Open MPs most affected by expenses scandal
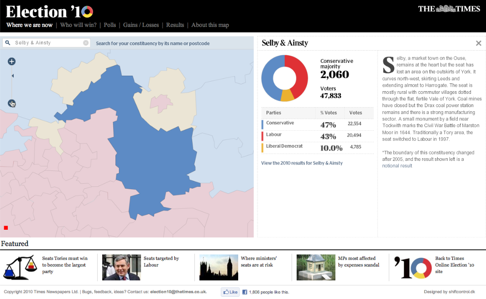Image resolution: width=486 pixels, height=299 pixels. [359, 262]
